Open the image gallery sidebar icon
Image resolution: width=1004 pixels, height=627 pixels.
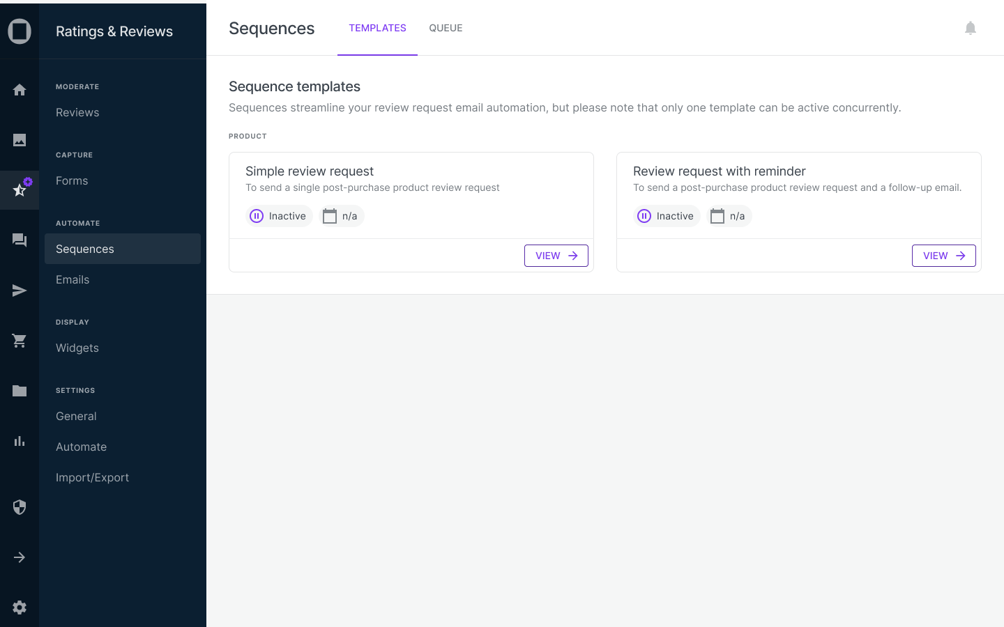click(x=20, y=140)
